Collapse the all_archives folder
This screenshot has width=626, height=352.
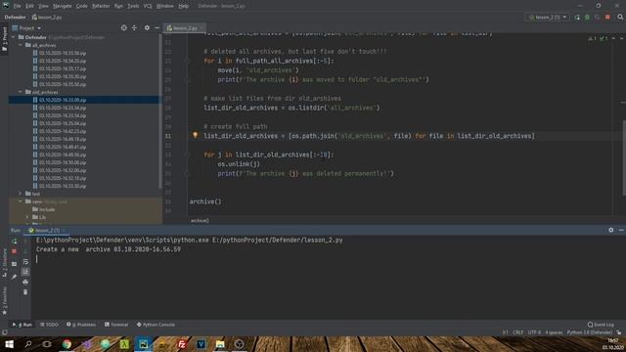(21, 45)
